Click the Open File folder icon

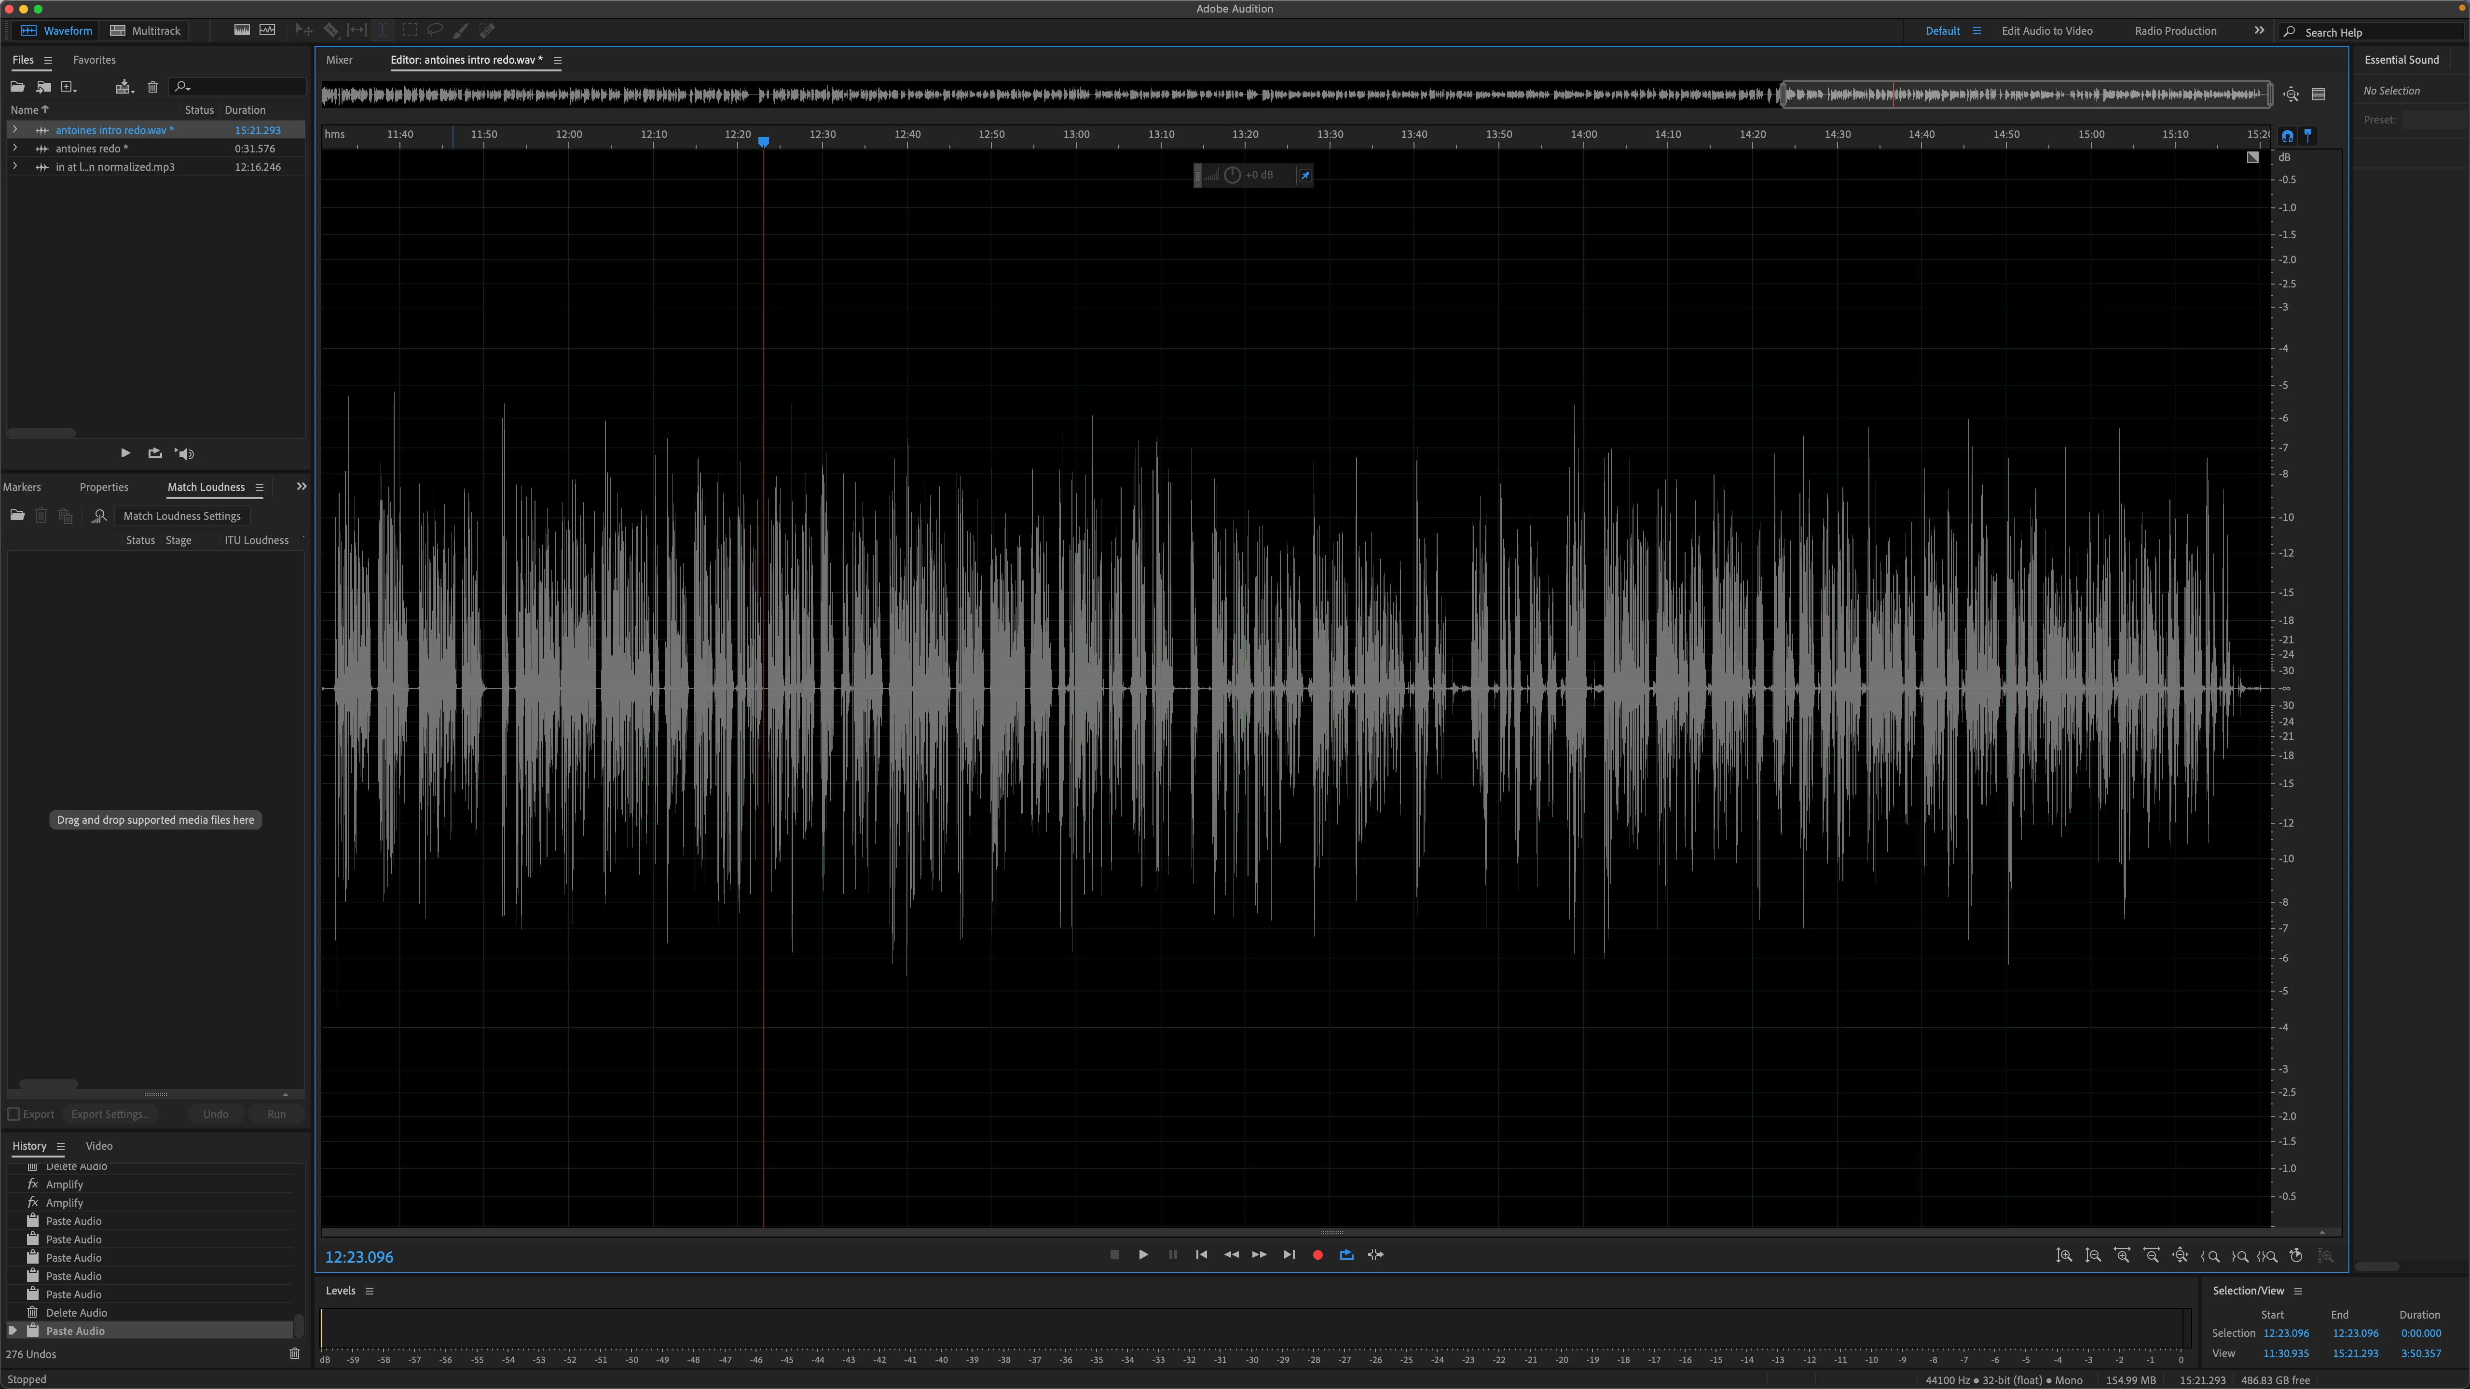point(17,87)
